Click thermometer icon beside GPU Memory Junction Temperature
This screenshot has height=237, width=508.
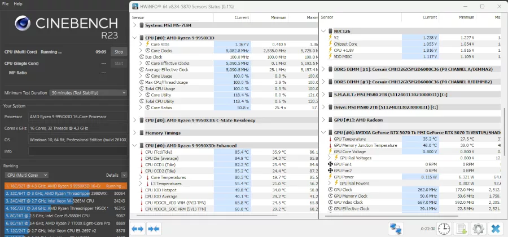[x=330, y=145]
